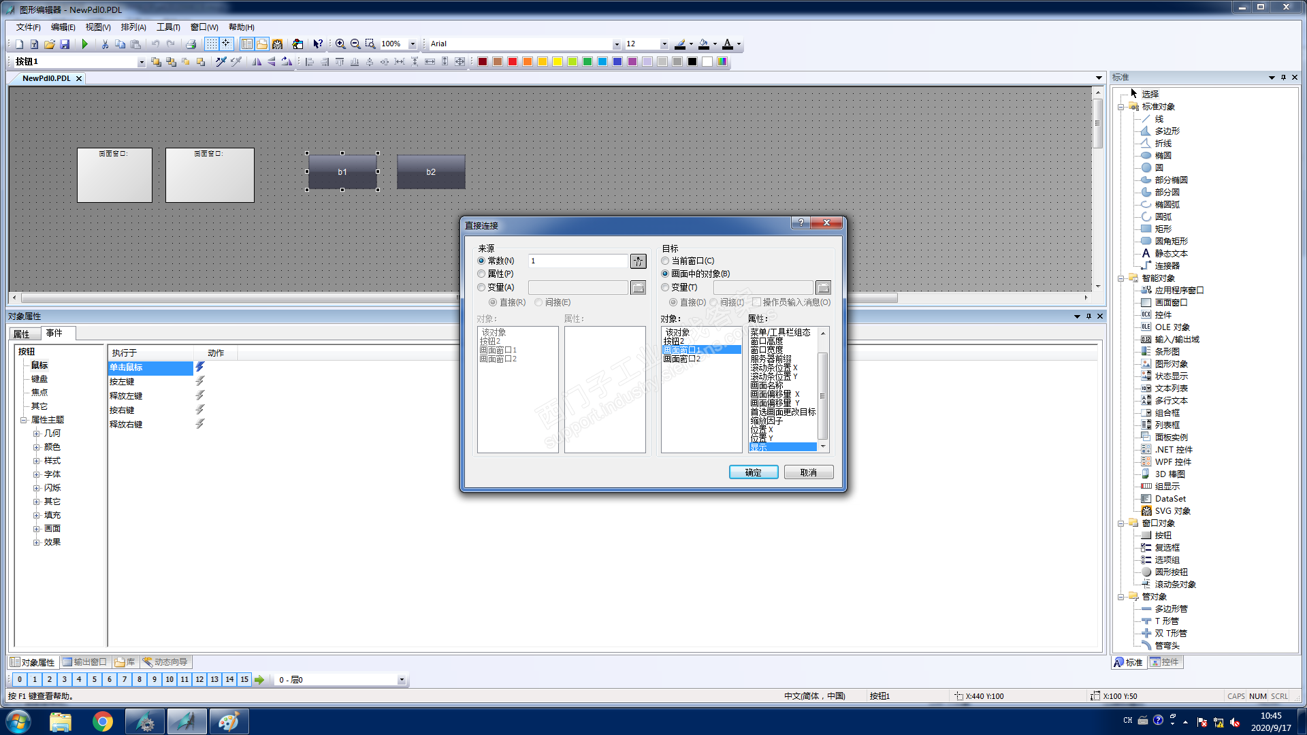The width and height of the screenshot is (1307, 735).
Task: Click the Save diskette icon in toolbar
Action: tap(65, 44)
